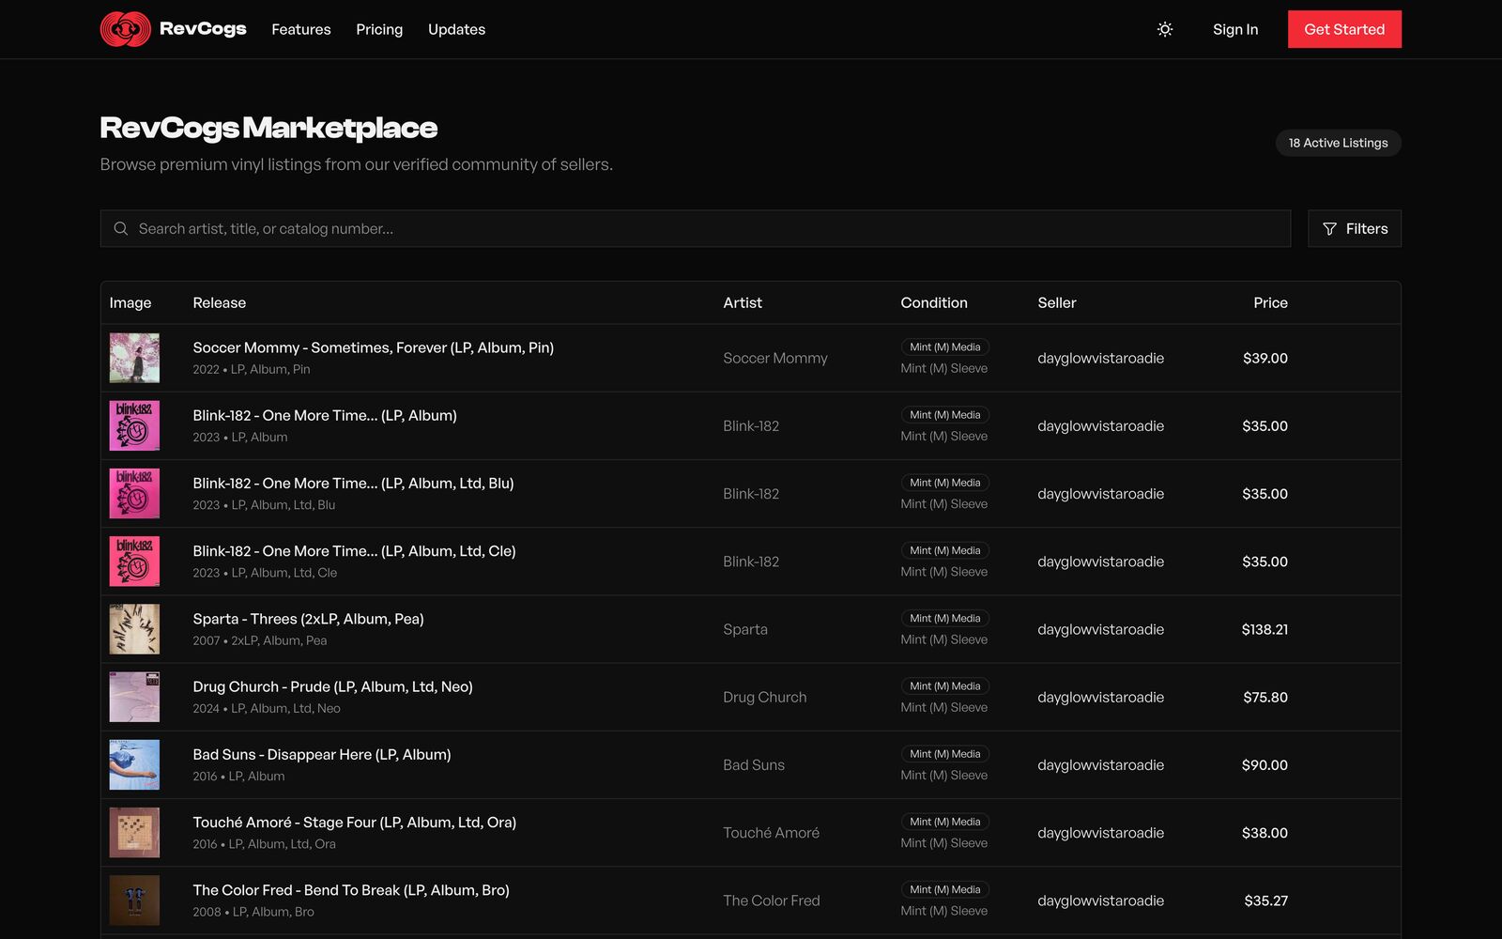Toggle the light/dark theme sun icon
The width and height of the screenshot is (1502, 939).
coord(1165,29)
